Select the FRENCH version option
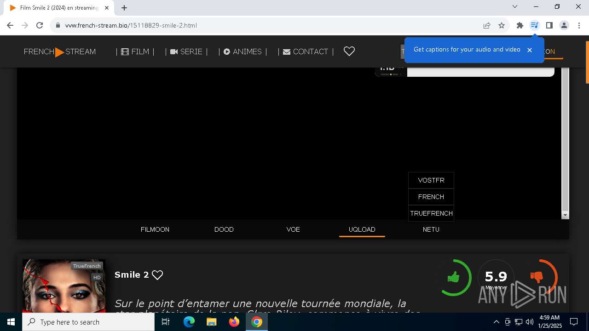 click(x=431, y=197)
